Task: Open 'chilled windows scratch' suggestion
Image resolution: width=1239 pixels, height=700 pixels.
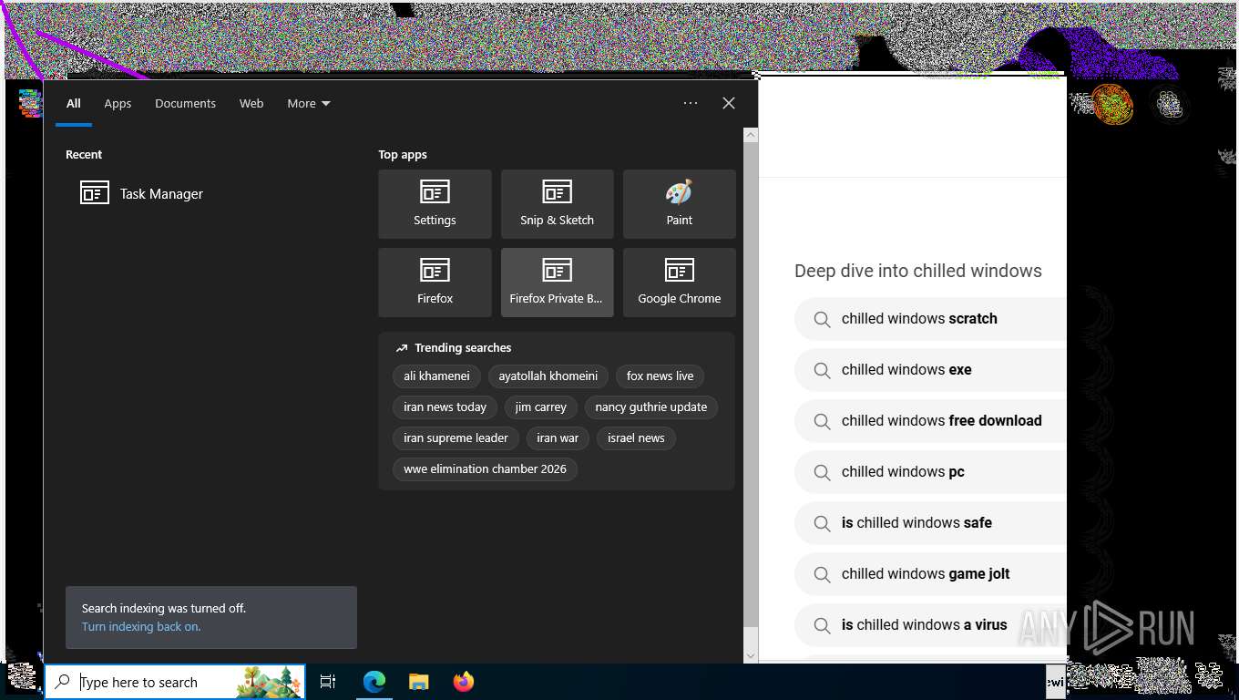Action: pos(930,319)
